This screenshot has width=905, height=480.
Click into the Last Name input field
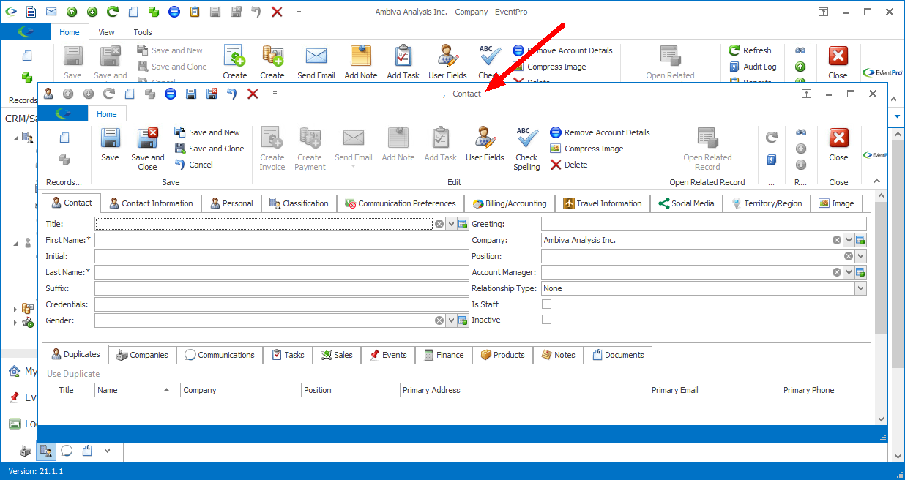(x=281, y=272)
